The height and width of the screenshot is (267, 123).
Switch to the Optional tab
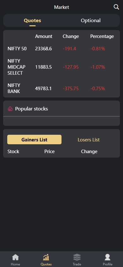[91, 21]
